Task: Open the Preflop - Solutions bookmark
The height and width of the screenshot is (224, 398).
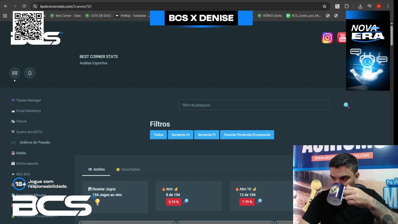Action: [x=133, y=16]
